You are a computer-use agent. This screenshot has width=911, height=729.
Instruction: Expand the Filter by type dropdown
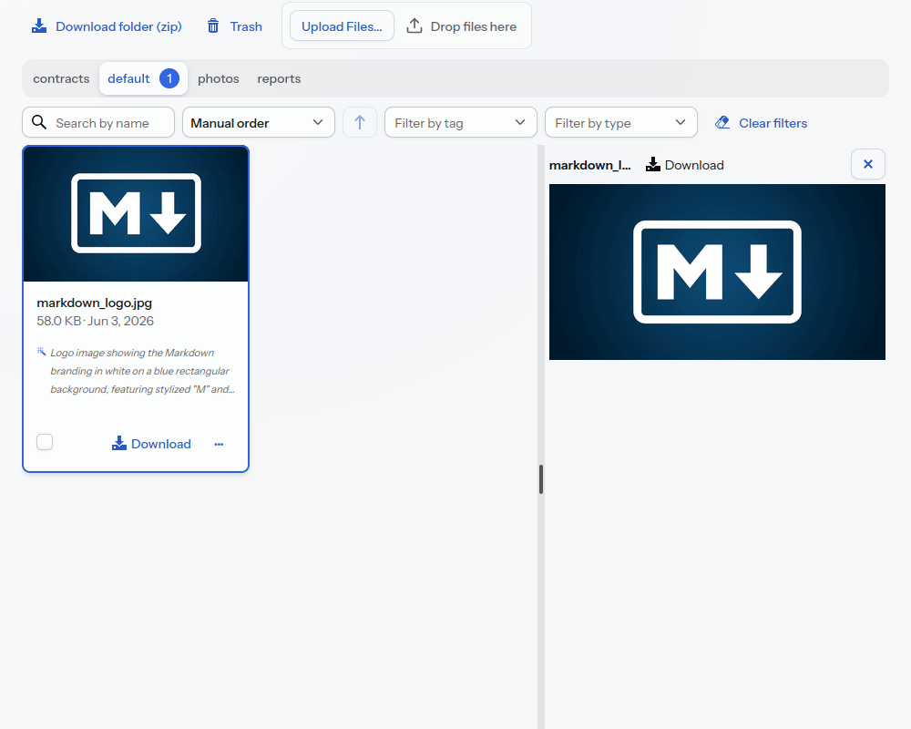[621, 123]
